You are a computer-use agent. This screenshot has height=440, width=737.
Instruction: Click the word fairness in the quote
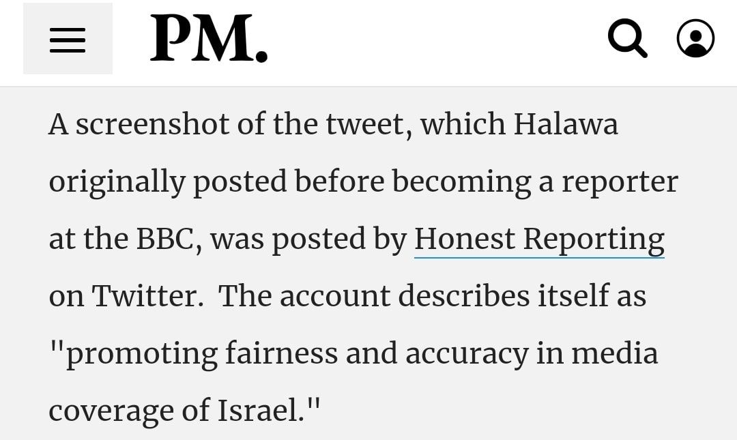pos(282,353)
